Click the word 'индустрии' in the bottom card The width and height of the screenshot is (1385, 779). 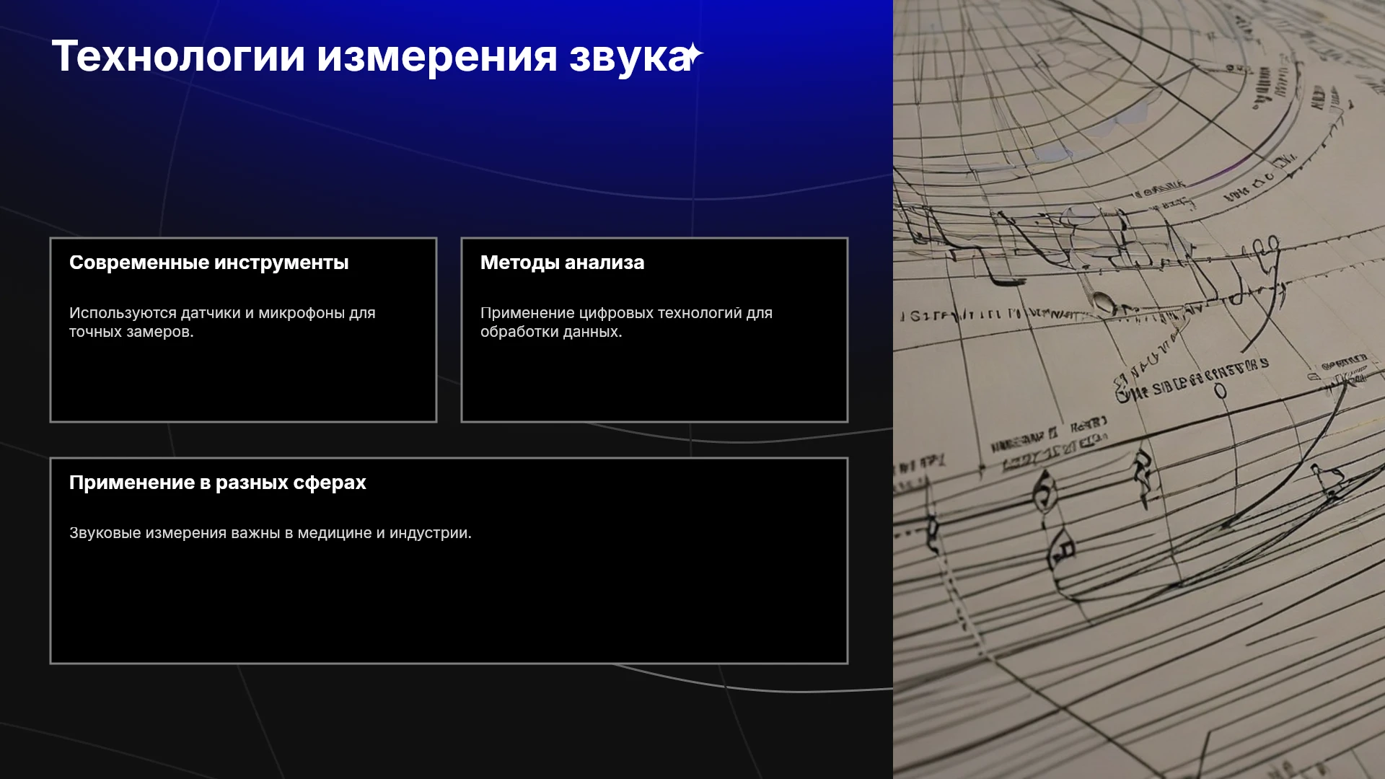tap(430, 533)
